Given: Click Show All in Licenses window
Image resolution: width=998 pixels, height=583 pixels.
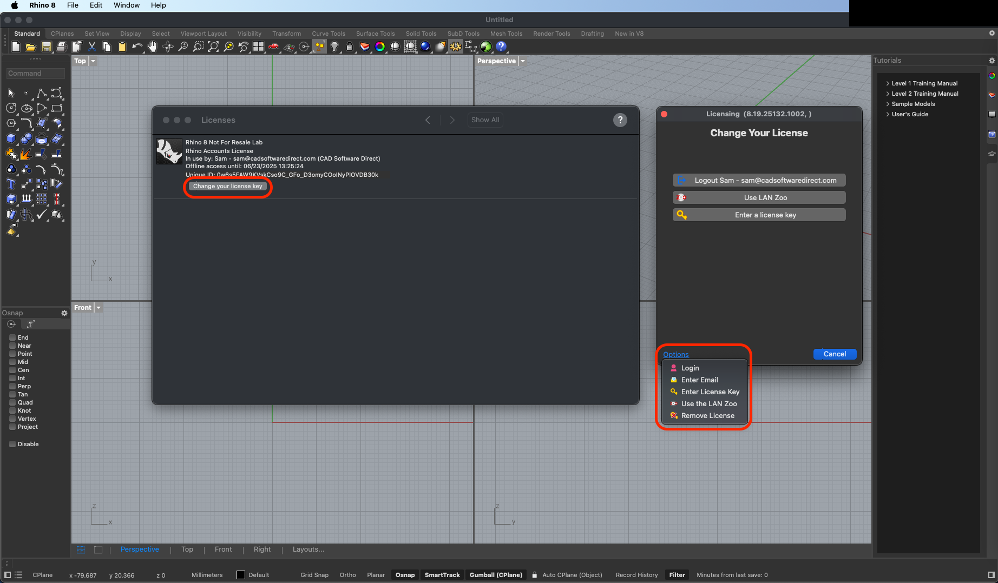Looking at the screenshot, I should (x=485, y=120).
